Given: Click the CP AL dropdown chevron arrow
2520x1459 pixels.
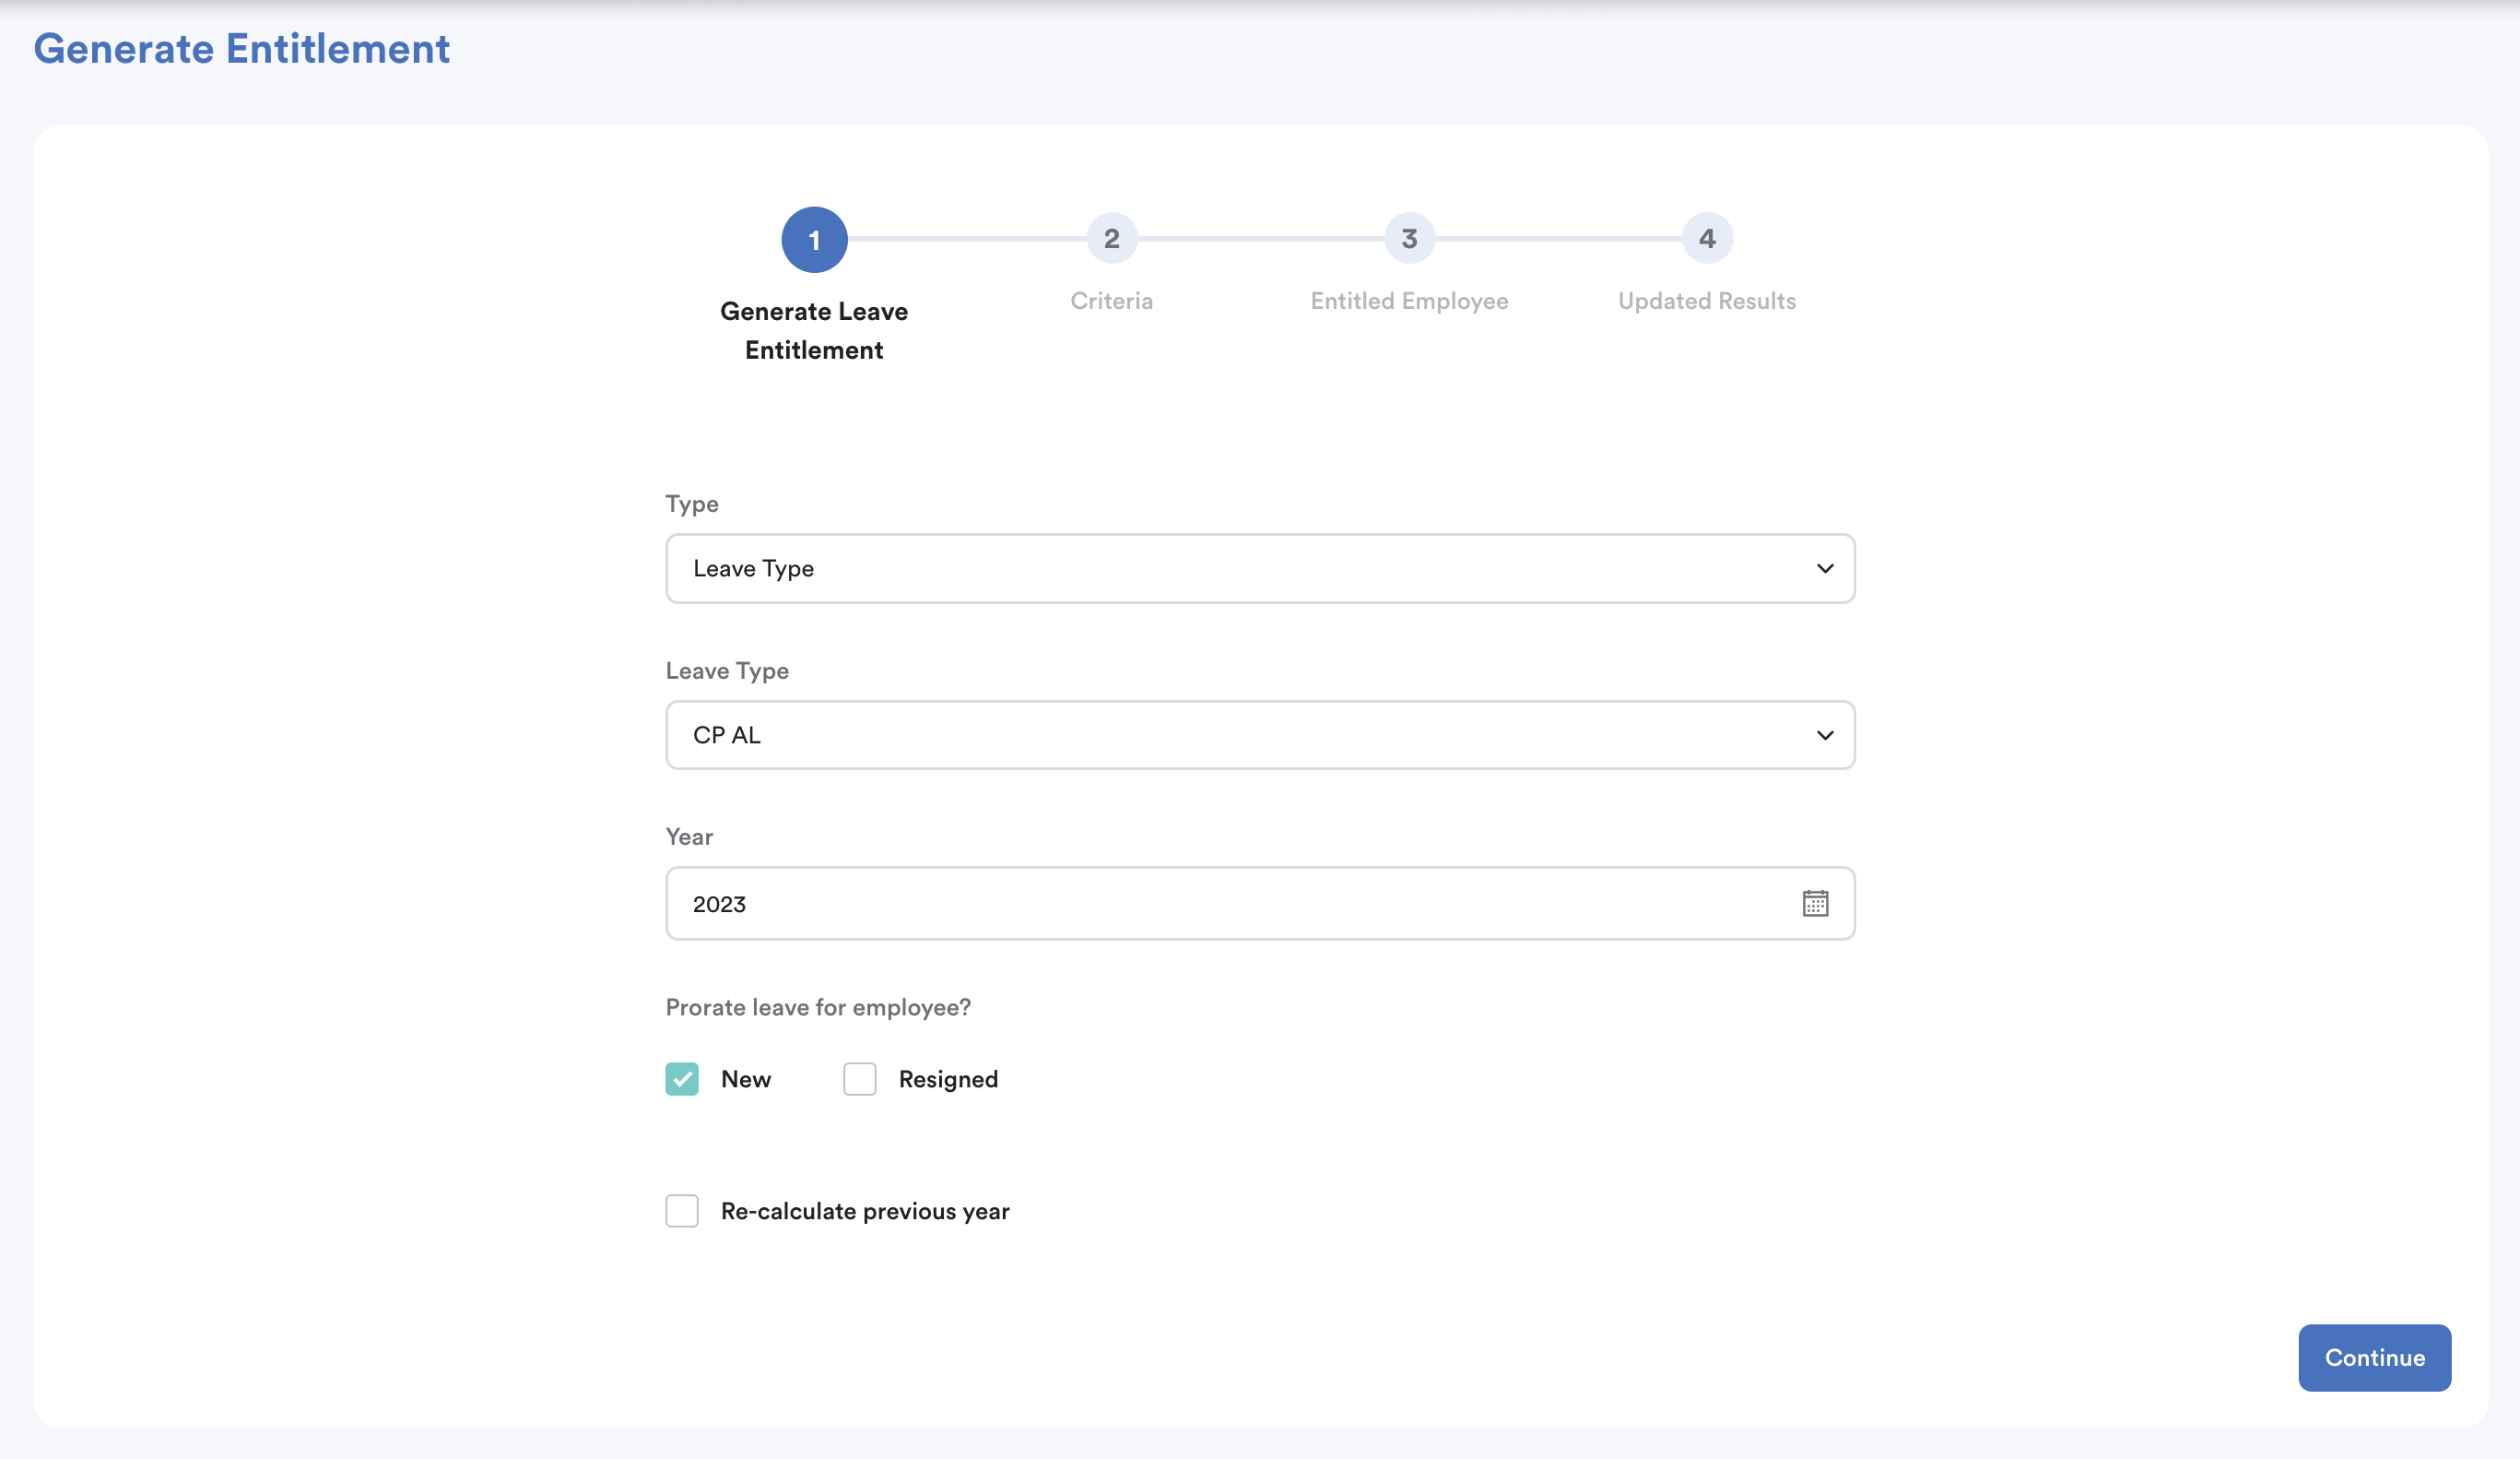Looking at the screenshot, I should click(x=1824, y=736).
